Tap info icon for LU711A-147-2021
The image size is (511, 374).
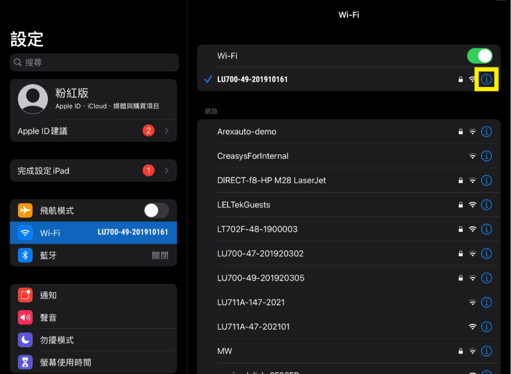tap(487, 302)
